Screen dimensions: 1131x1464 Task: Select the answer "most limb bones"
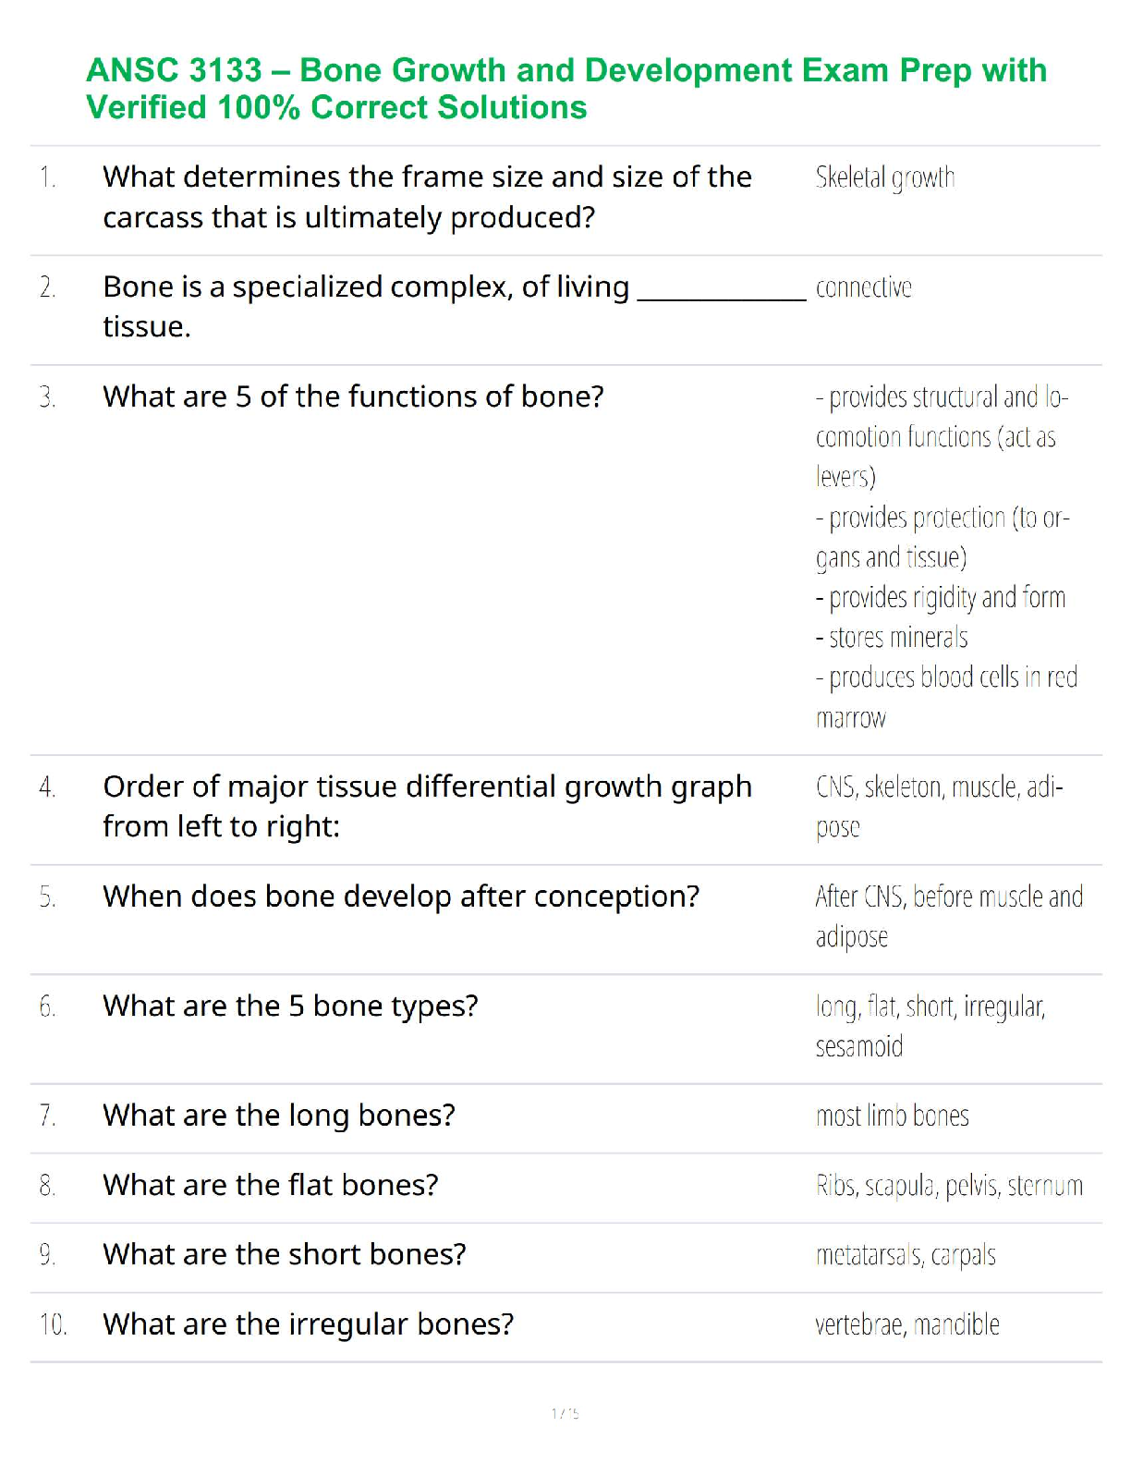pyautogui.click(x=892, y=1116)
